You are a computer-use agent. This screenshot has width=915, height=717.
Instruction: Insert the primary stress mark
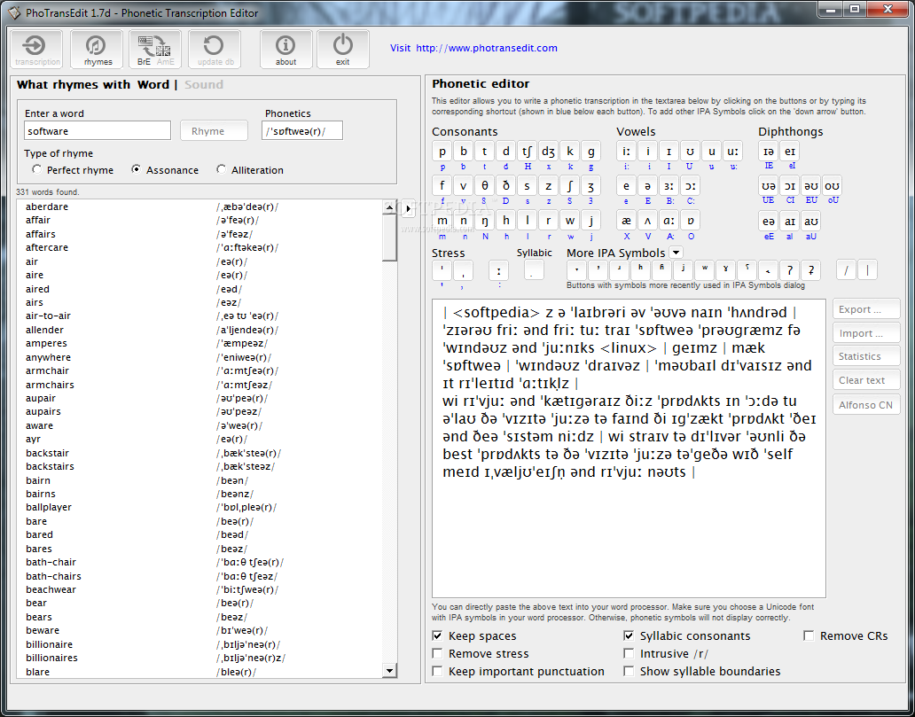pyautogui.click(x=442, y=270)
